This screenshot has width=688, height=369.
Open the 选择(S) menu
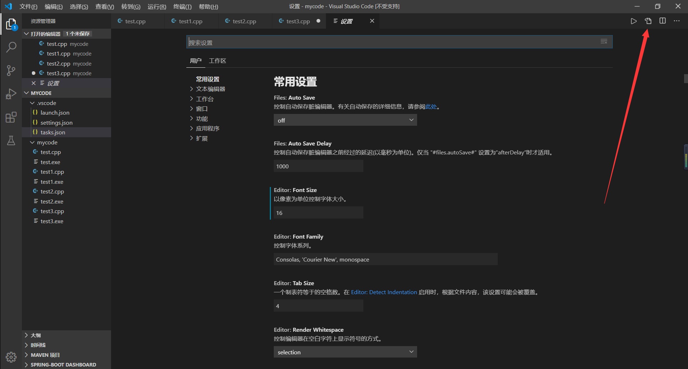point(79,6)
